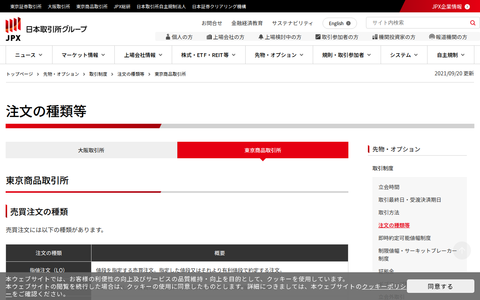Image resolution: width=480 pixels, height=300 pixels.
Task: Click the search magnifier icon
Action: 472,23
